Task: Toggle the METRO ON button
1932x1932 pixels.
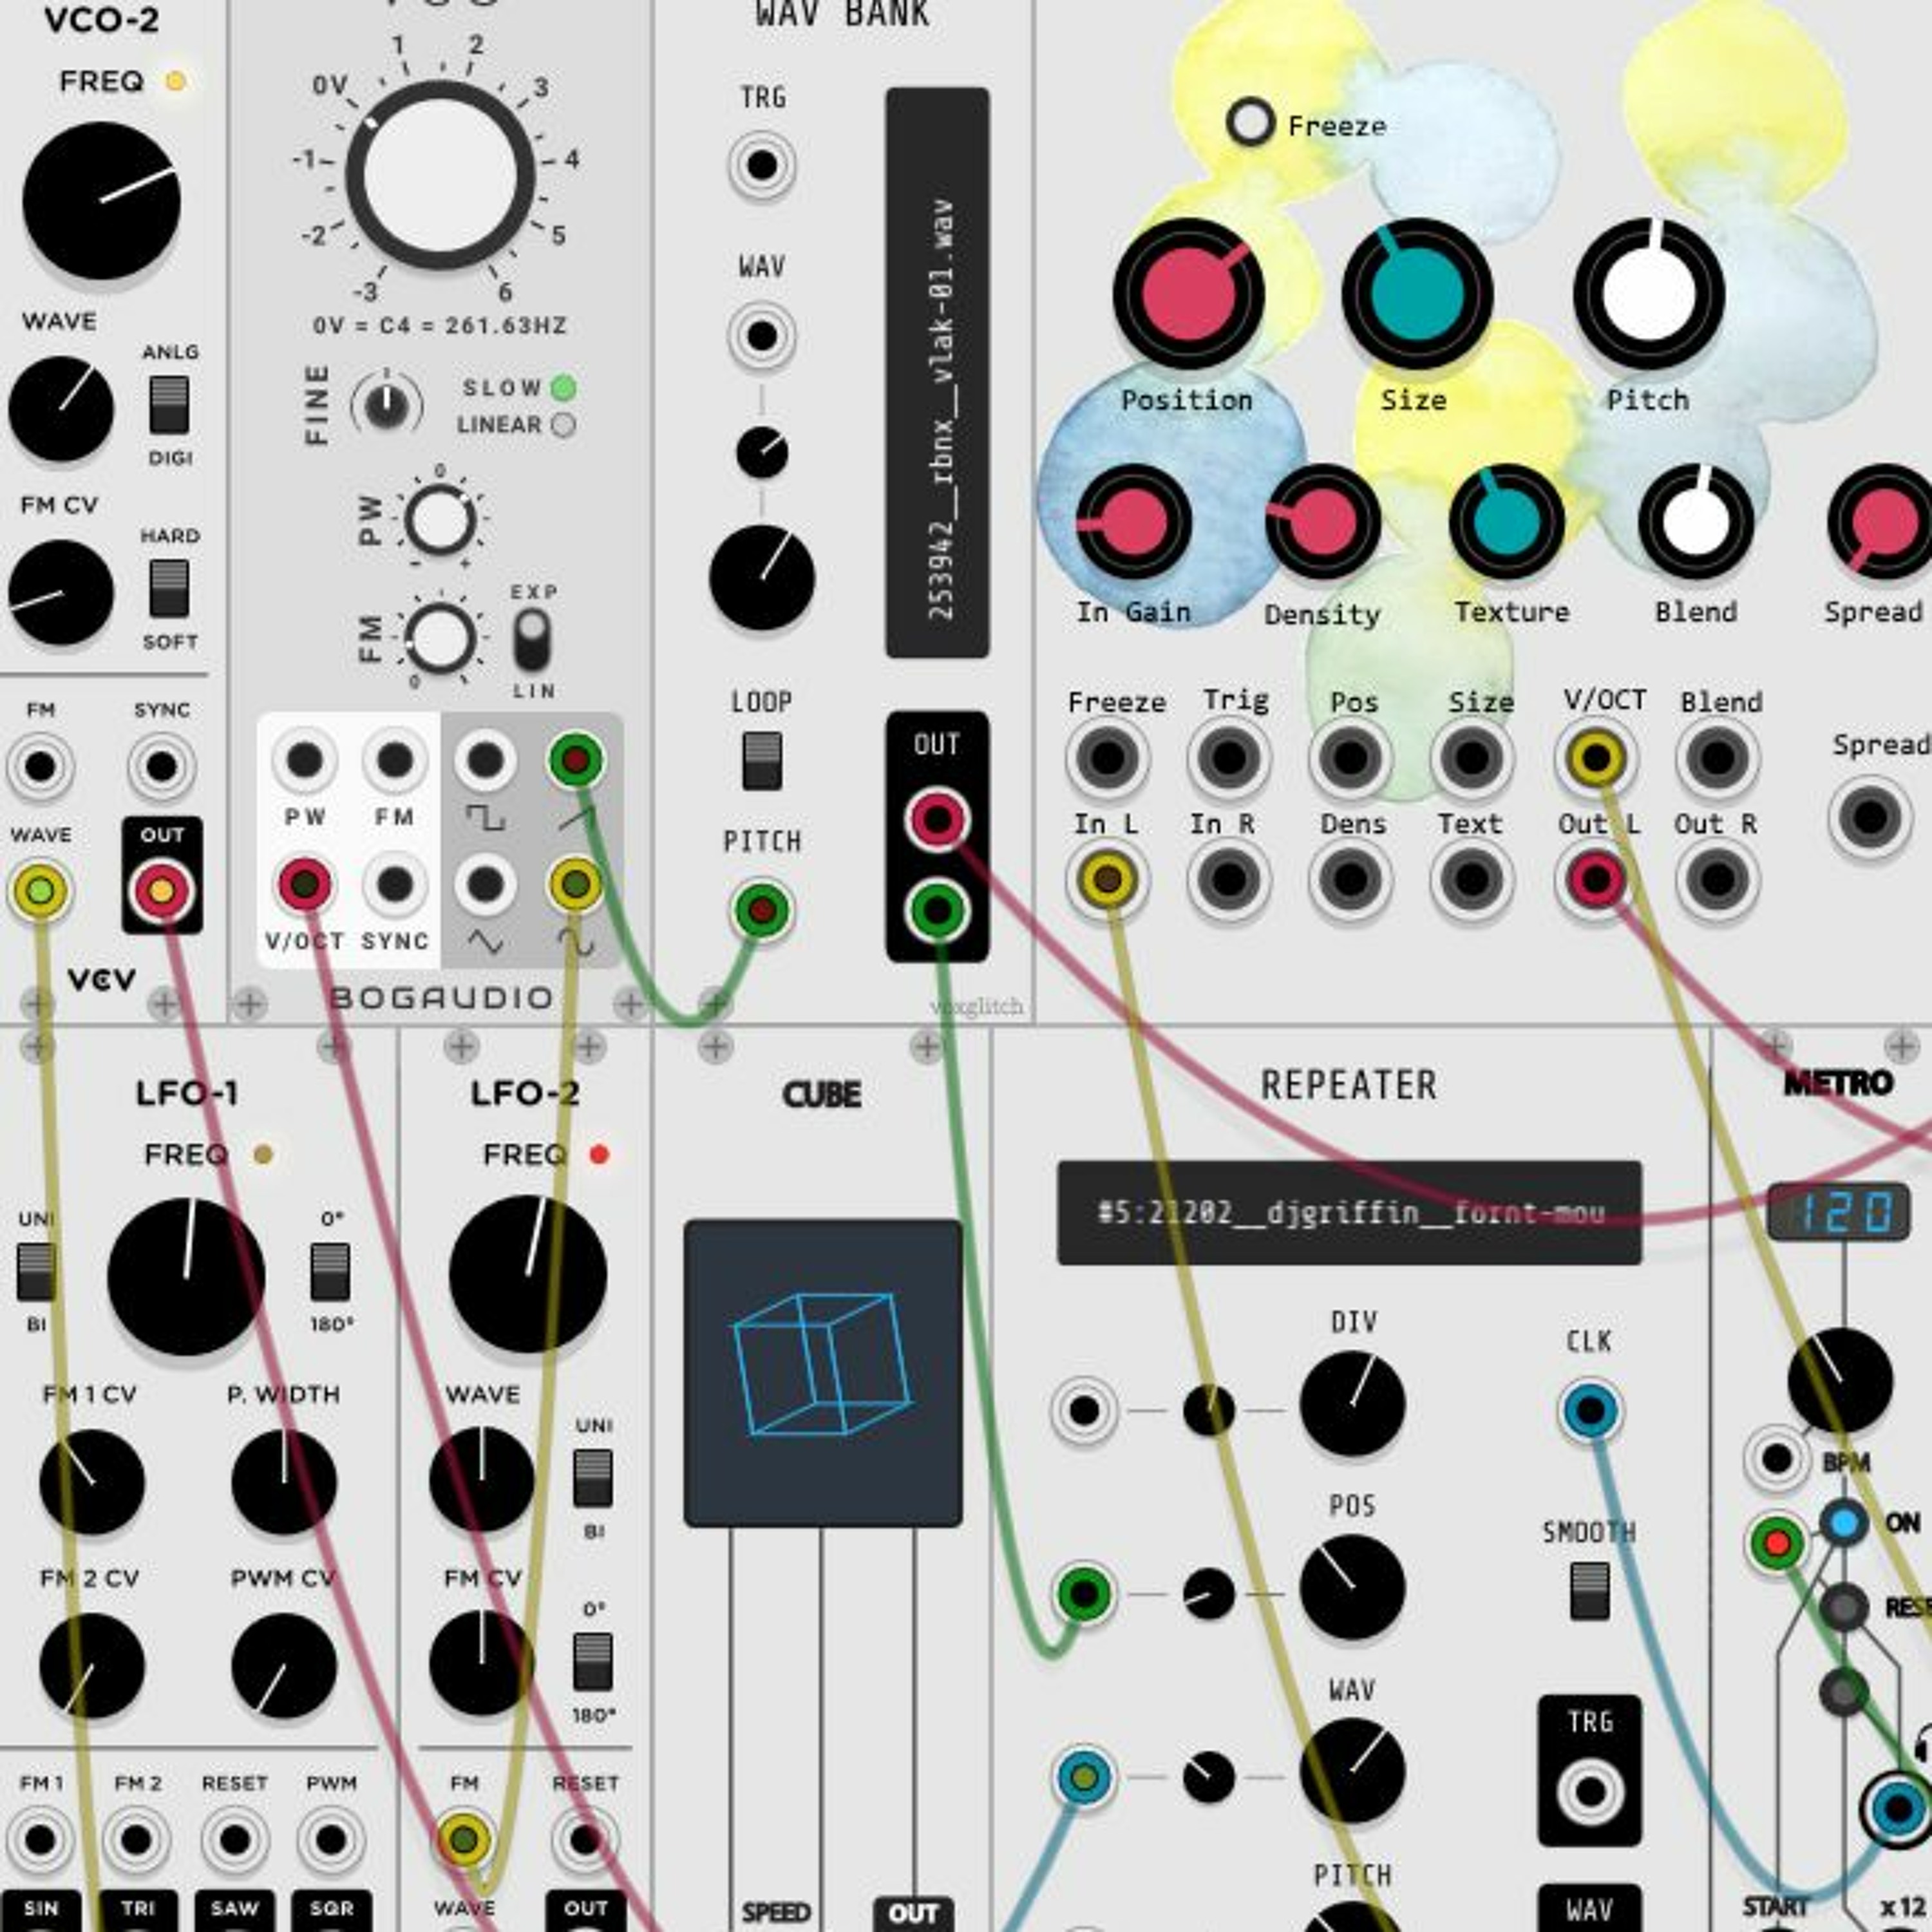Action: 1844,1523
